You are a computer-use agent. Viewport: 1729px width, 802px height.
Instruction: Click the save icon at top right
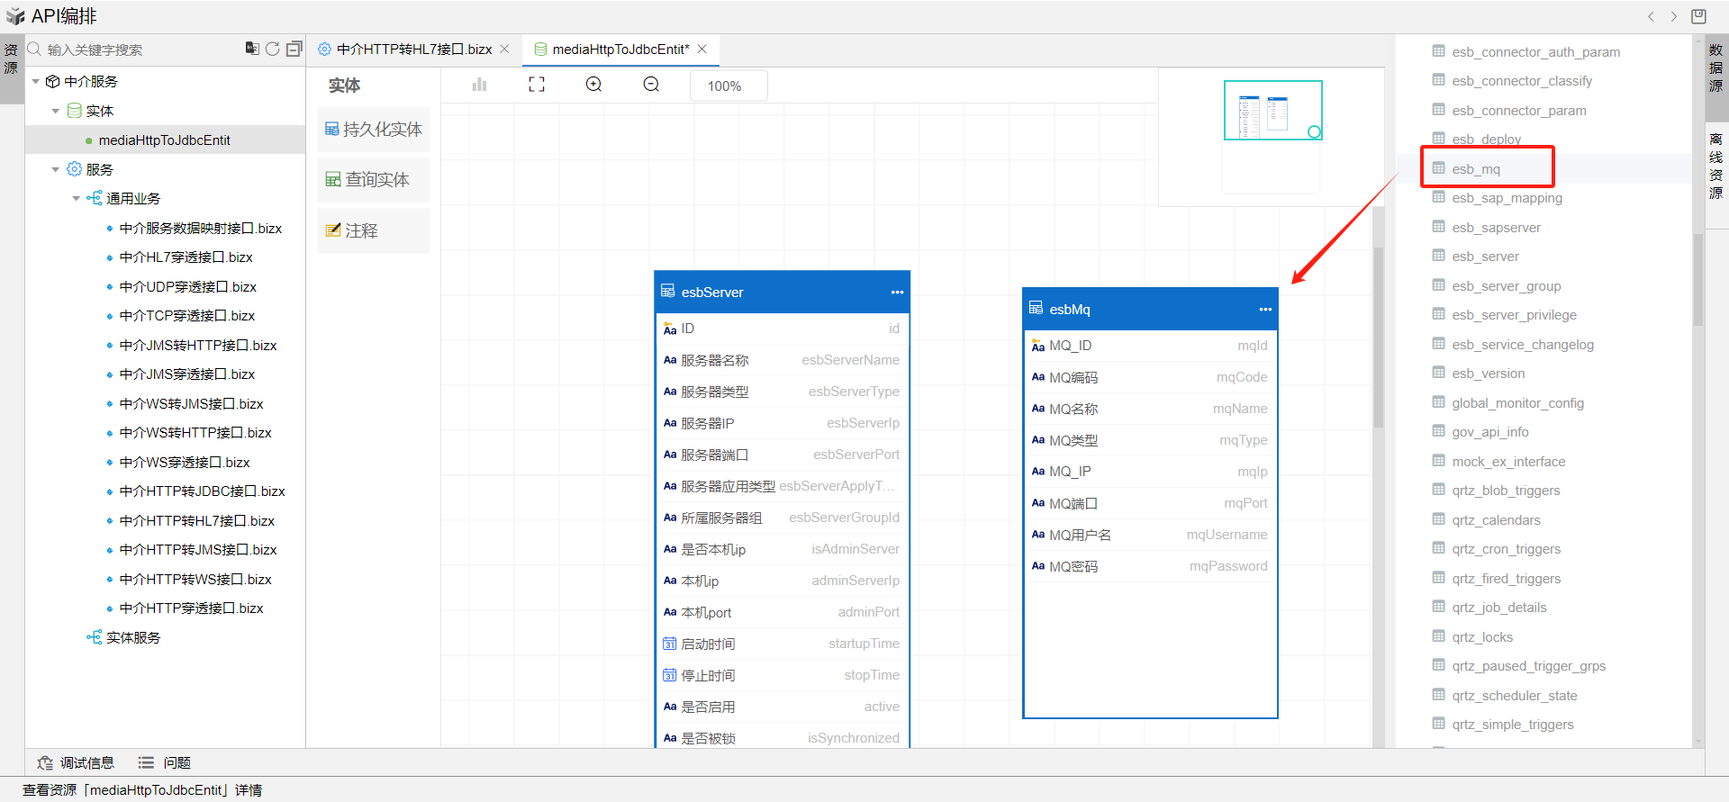[x=1698, y=16]
